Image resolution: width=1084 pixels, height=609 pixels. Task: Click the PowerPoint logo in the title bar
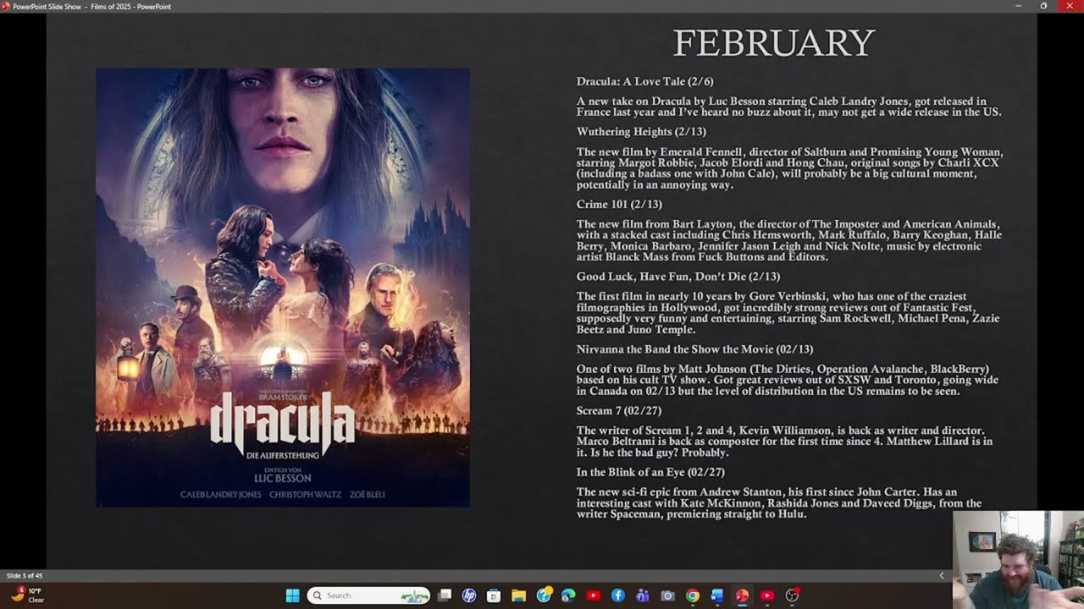(x=6, y=6)
